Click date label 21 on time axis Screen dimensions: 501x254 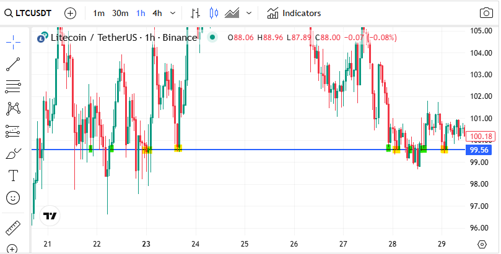tap(48, 244)
